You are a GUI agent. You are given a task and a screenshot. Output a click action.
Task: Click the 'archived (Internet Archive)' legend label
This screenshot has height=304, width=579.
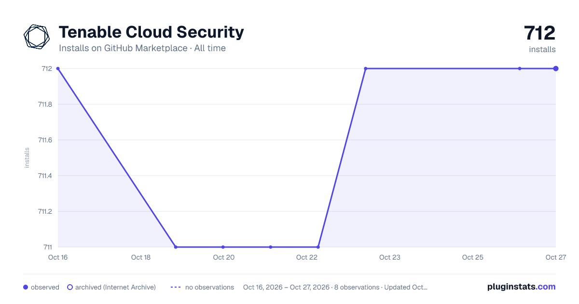(x=115, y=287)
